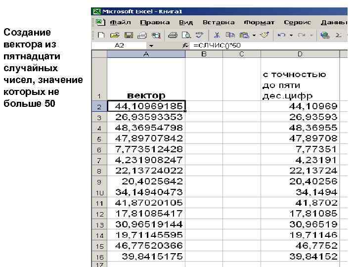Open the Paste options dropdown arrow

click(254, 36)
